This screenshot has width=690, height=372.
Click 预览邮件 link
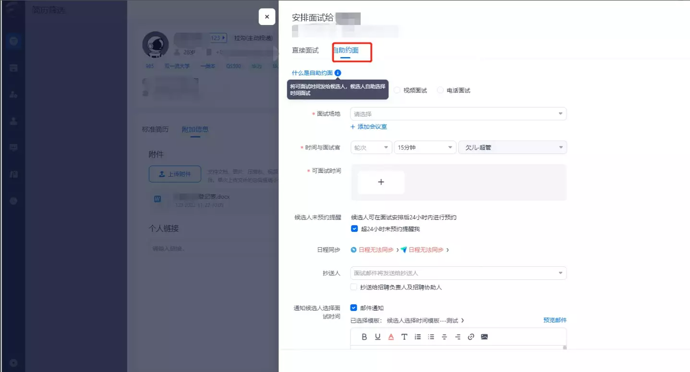(x=555, y=320)
